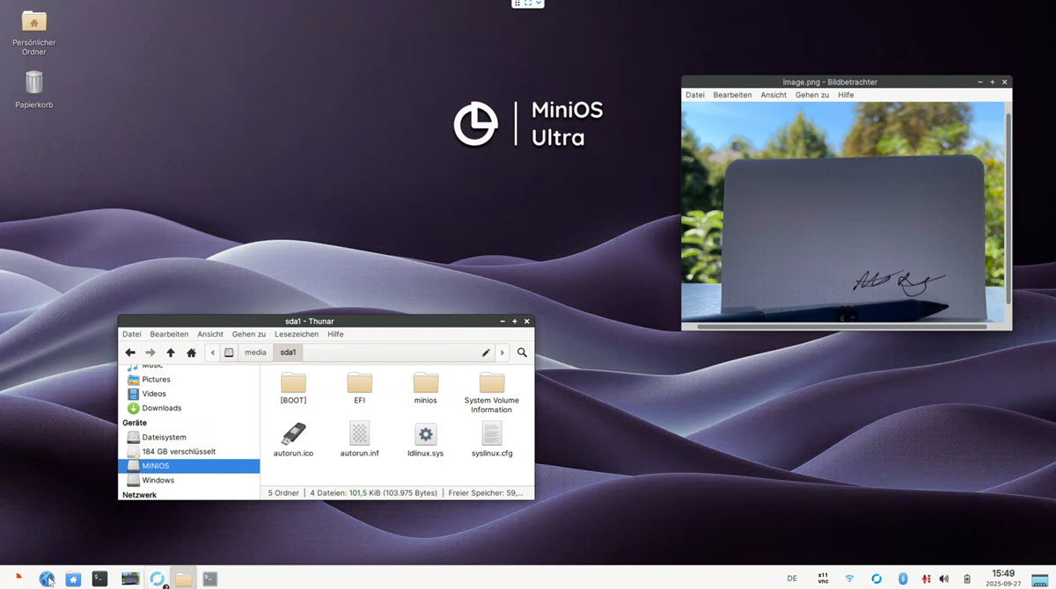This screenshot has height=589, width=1056.
Task: Click the back arrow in Thunar toolbar
Action: click(x=130, y=353)
